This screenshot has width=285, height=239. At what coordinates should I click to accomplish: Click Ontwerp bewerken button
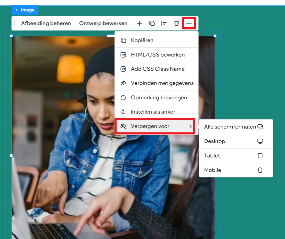(103, 23)
